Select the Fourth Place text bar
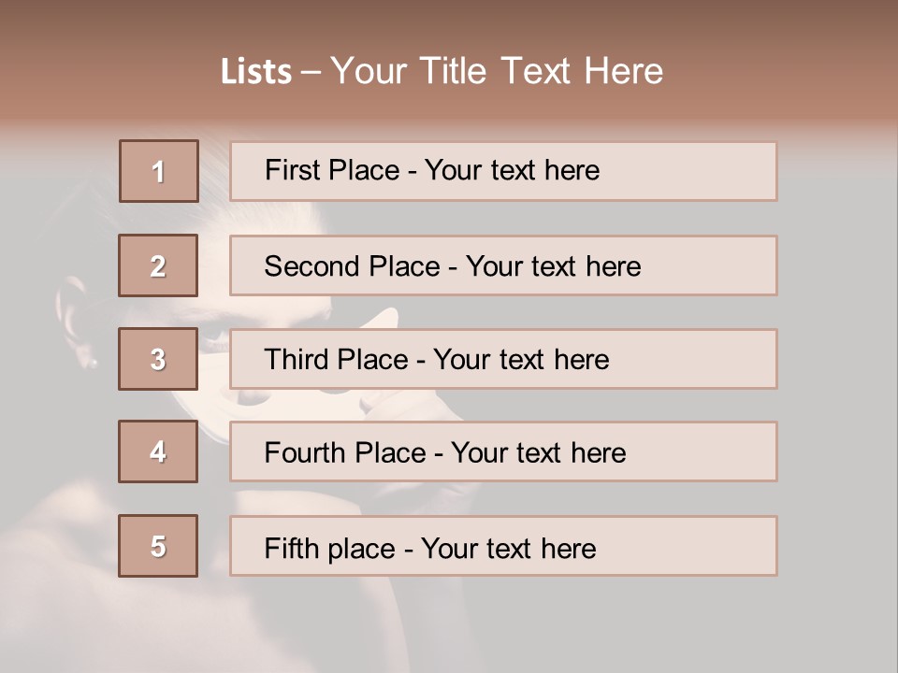 point(503,451)
